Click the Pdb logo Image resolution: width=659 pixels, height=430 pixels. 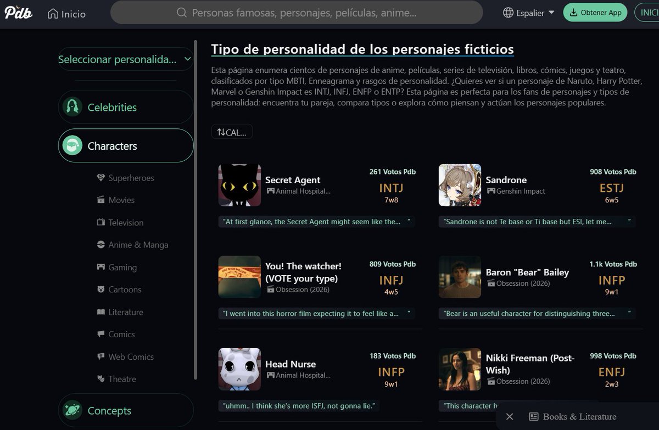(x=19, y=13)
